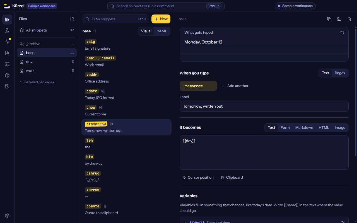Insert Clipboard variable
Image resolution: width=357 pixels, height=223 pixels.
(x=232, y=178)
